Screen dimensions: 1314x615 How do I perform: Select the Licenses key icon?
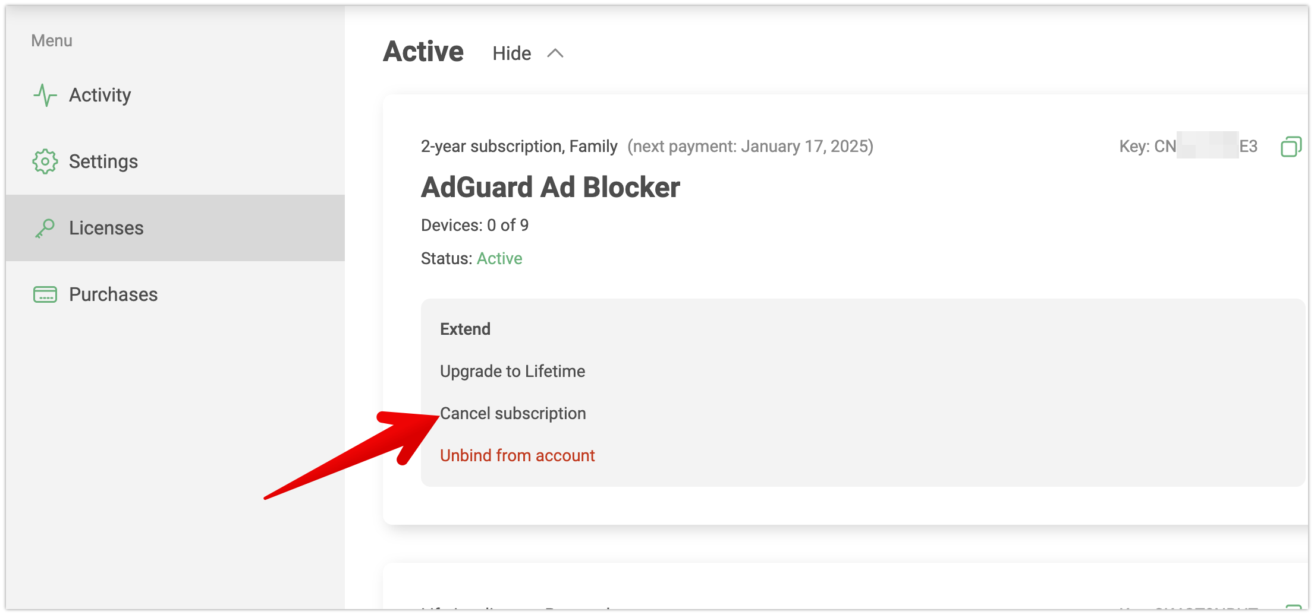45,227
